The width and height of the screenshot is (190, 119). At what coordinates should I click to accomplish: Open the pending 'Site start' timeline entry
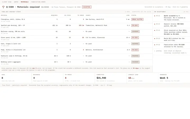pyautogui.click(x=171, y=52)
